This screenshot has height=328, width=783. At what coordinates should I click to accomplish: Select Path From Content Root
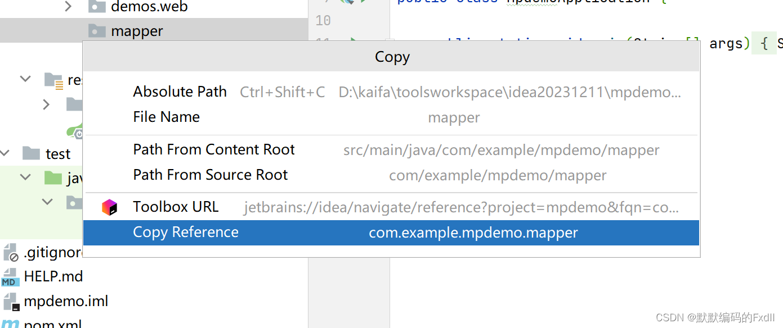[391, 150]
